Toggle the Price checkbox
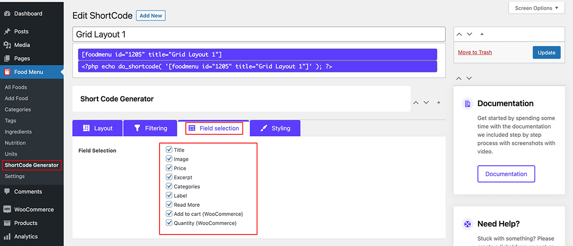Viewport: 573px width, 246px height. 169,168
